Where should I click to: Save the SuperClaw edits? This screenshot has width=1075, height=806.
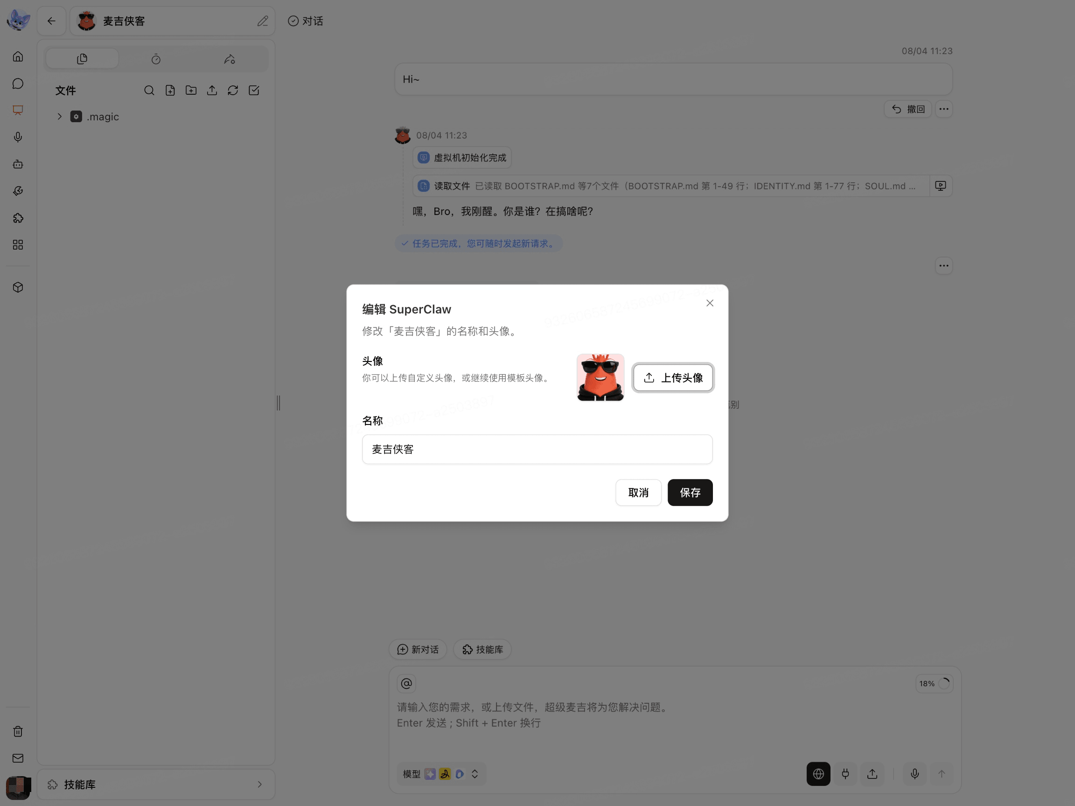(690, 492)
